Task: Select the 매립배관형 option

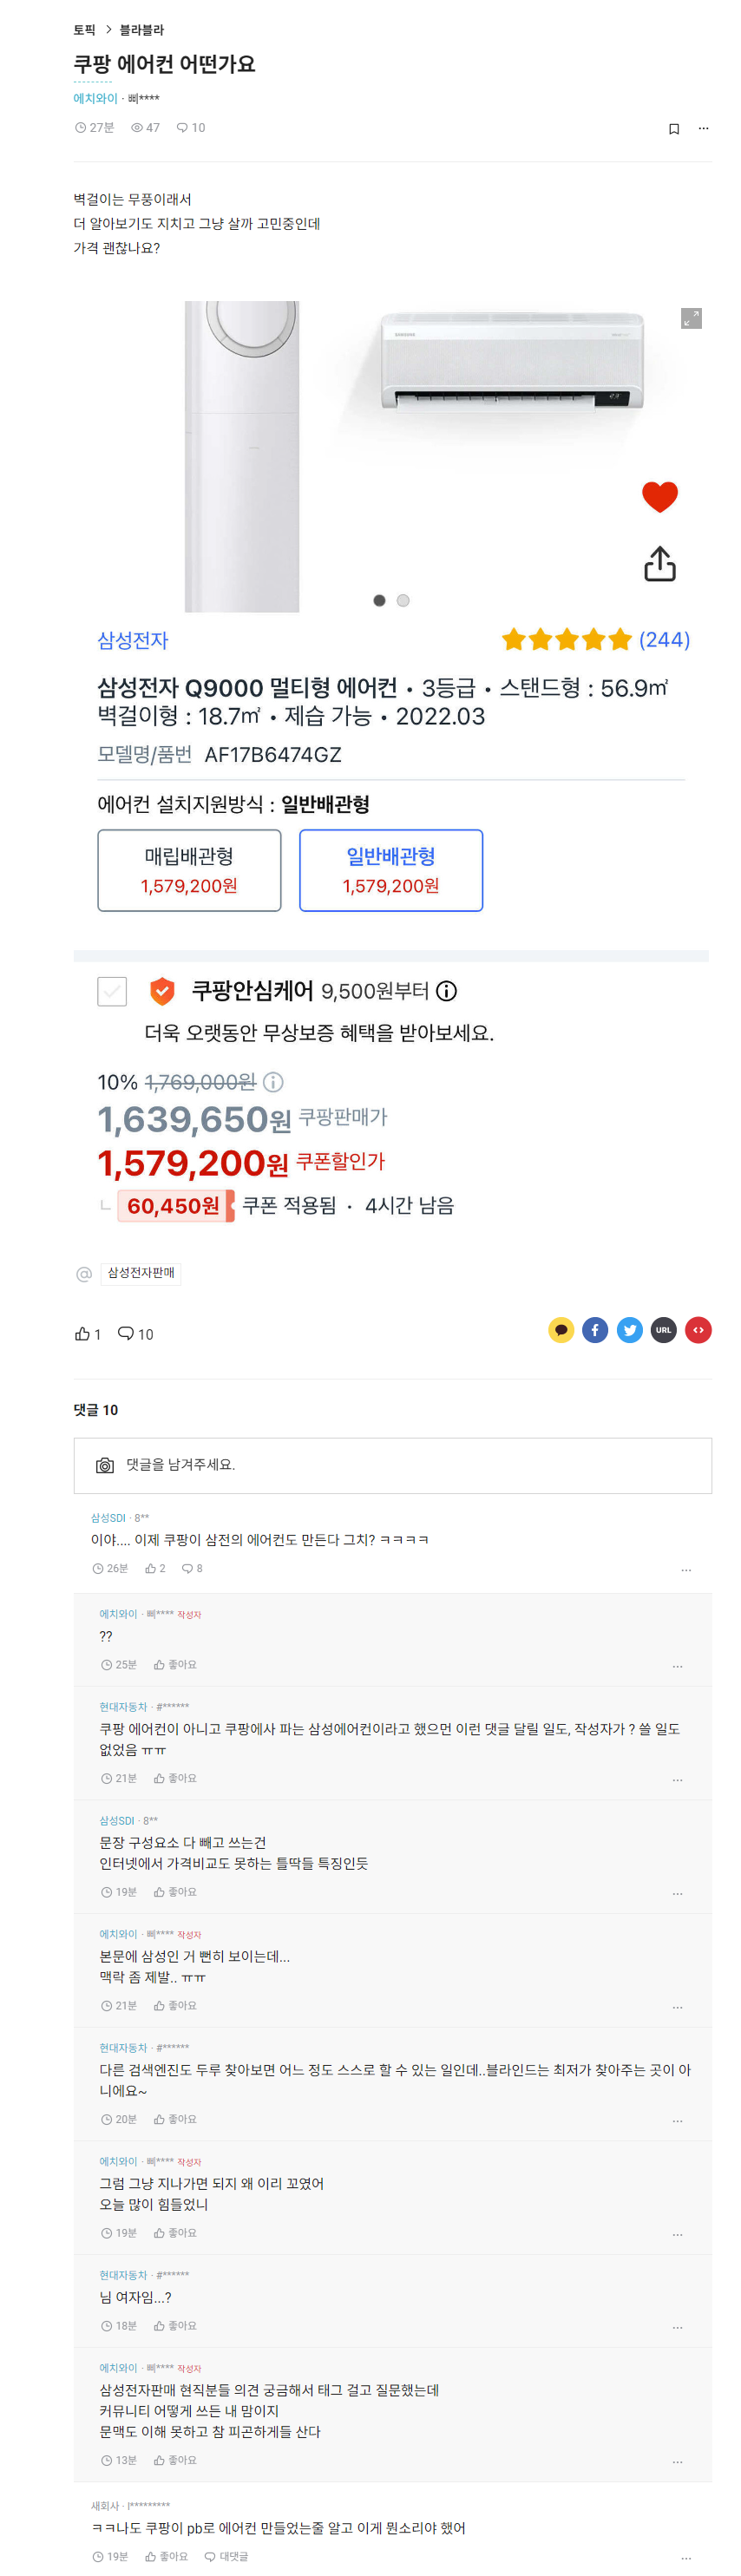Action: [189, 870]
